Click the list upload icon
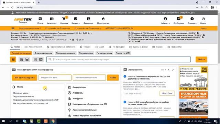The image size is (220, 124). coord(35,60)
